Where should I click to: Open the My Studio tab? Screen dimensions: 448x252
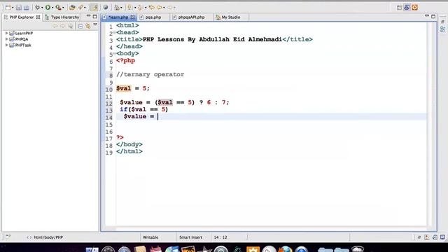(x=228, y=17)
